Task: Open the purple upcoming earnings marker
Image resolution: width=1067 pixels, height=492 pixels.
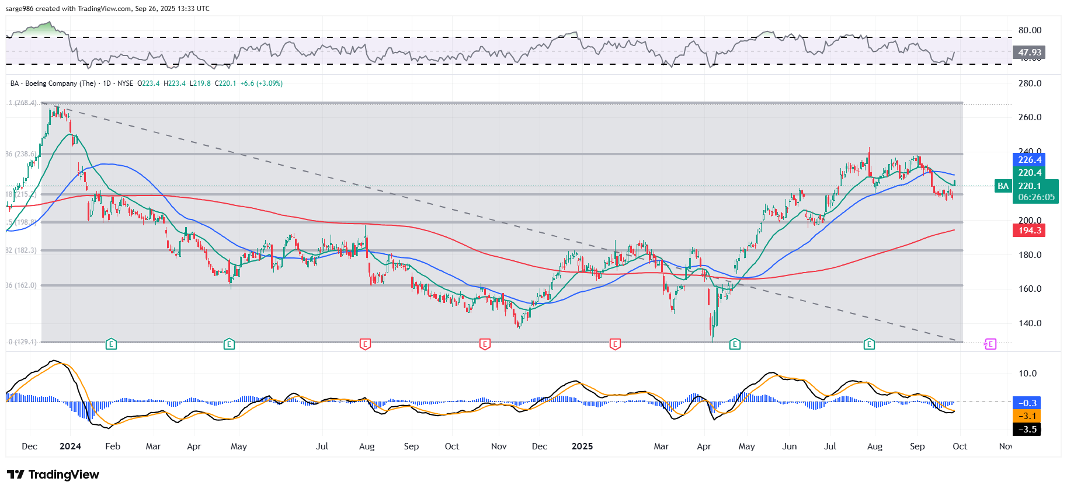Action: [x=990, y=344]
